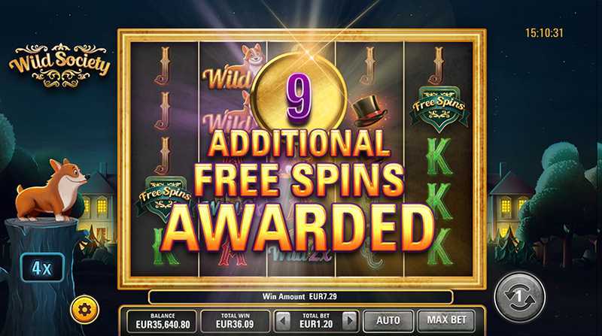Start AUTO spin mode
Screen dimensions: 602x336
coord(388,320)
